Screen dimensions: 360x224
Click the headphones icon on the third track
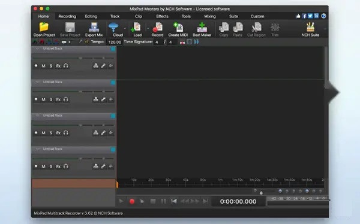(66, 133)
